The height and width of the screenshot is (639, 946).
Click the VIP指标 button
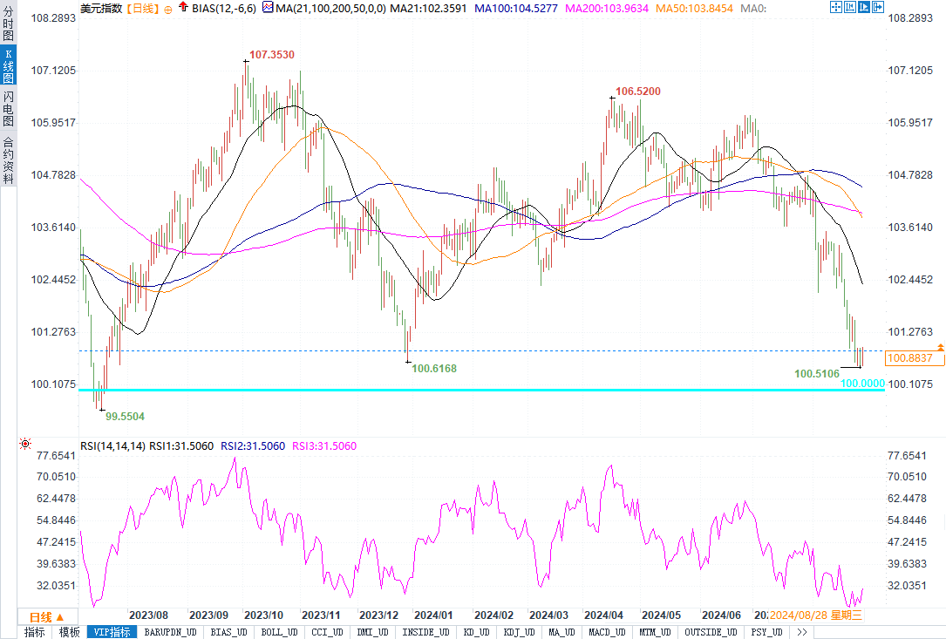click(x=112, y=632)
